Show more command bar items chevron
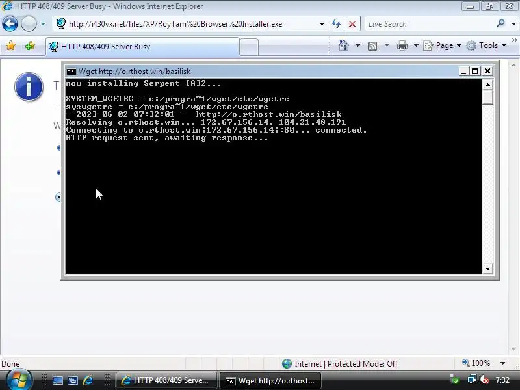The width and height of the screenshot is (520, 390). point(514,40)
